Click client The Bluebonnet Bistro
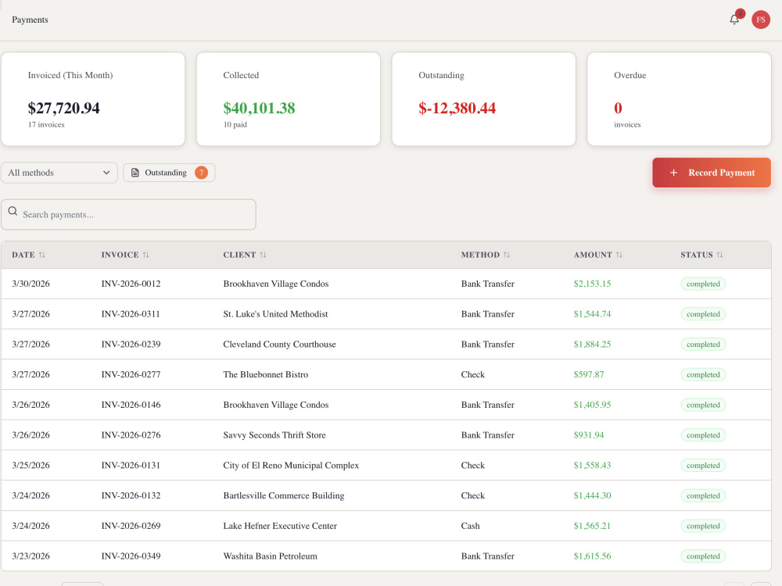The height and width of the screenshot is (586, 782). pos(265,374)
